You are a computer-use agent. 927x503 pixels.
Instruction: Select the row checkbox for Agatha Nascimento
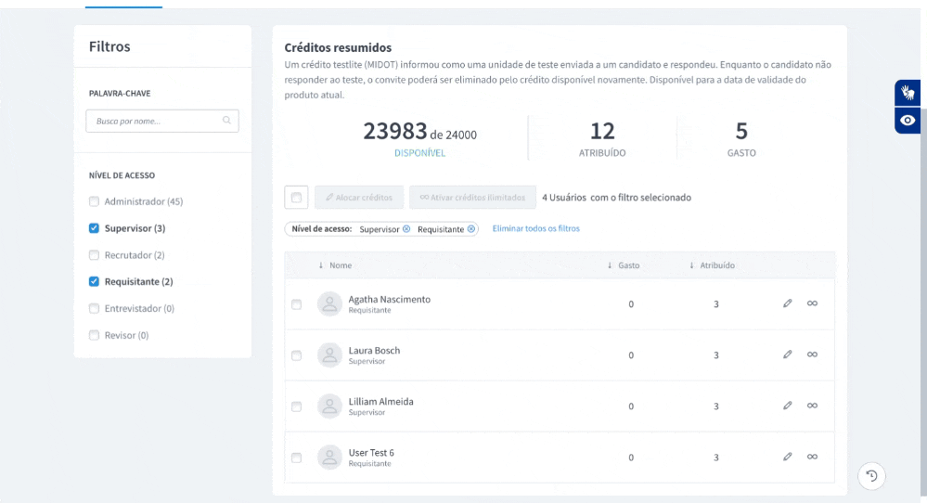(297, 304)
